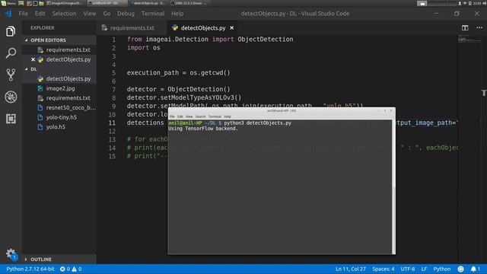Select requirements.txt in Open Editors
Image resolution: width=487 pixels, height=274 pixels.
pos(68,49)
